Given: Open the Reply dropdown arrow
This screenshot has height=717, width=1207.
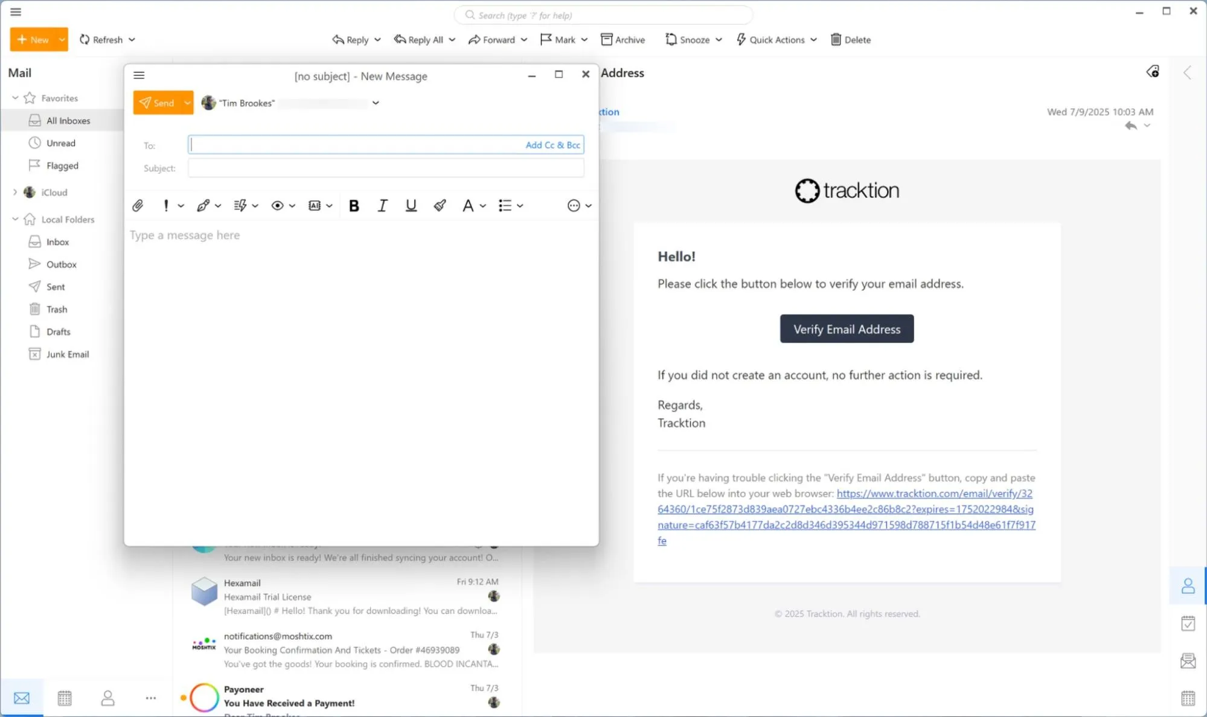Looking at the screenshot, I should point(377,39).
